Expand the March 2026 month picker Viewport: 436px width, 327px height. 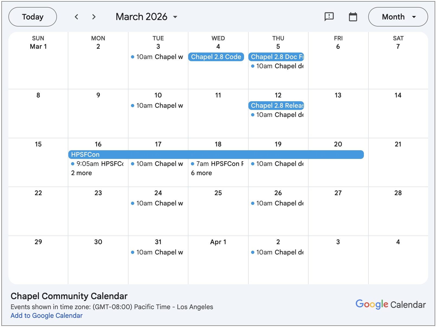click(146, 17)
